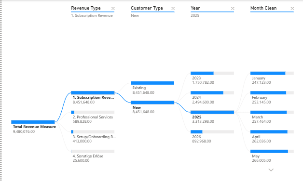Click the '2025' subtitle under Year header
303x181 pixels.
pos(195,15)
